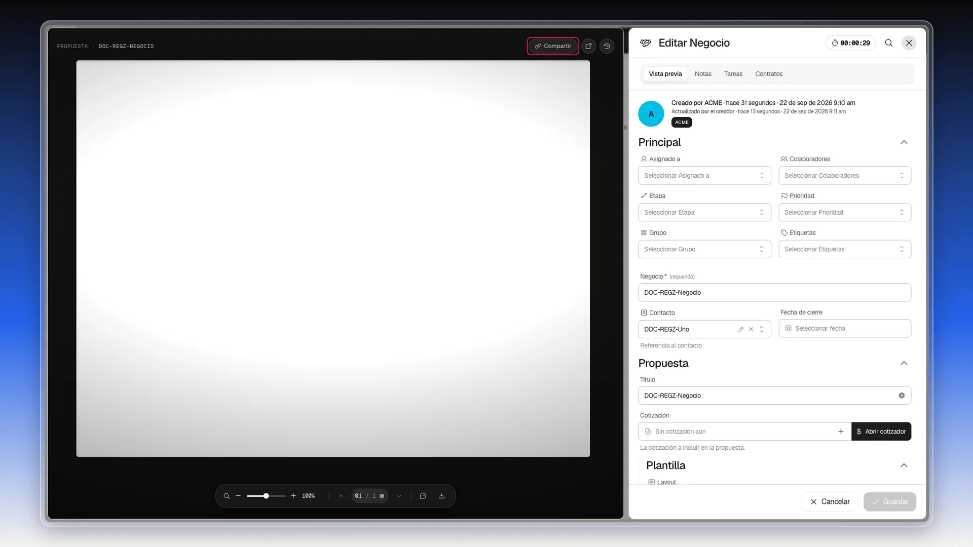
Task: Clear the Titulo field text
Action: [x=902, y=396]
